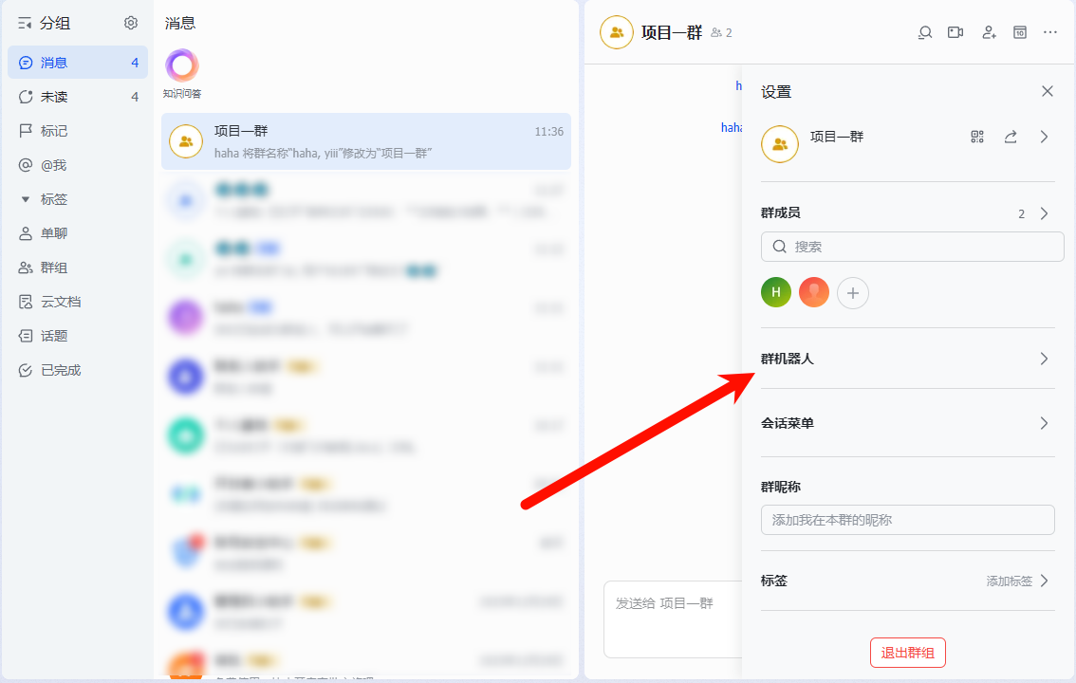The image size is (1076, 683).
Task: Click 添加标签 link in settings
Action: (x=1010, y=581)
